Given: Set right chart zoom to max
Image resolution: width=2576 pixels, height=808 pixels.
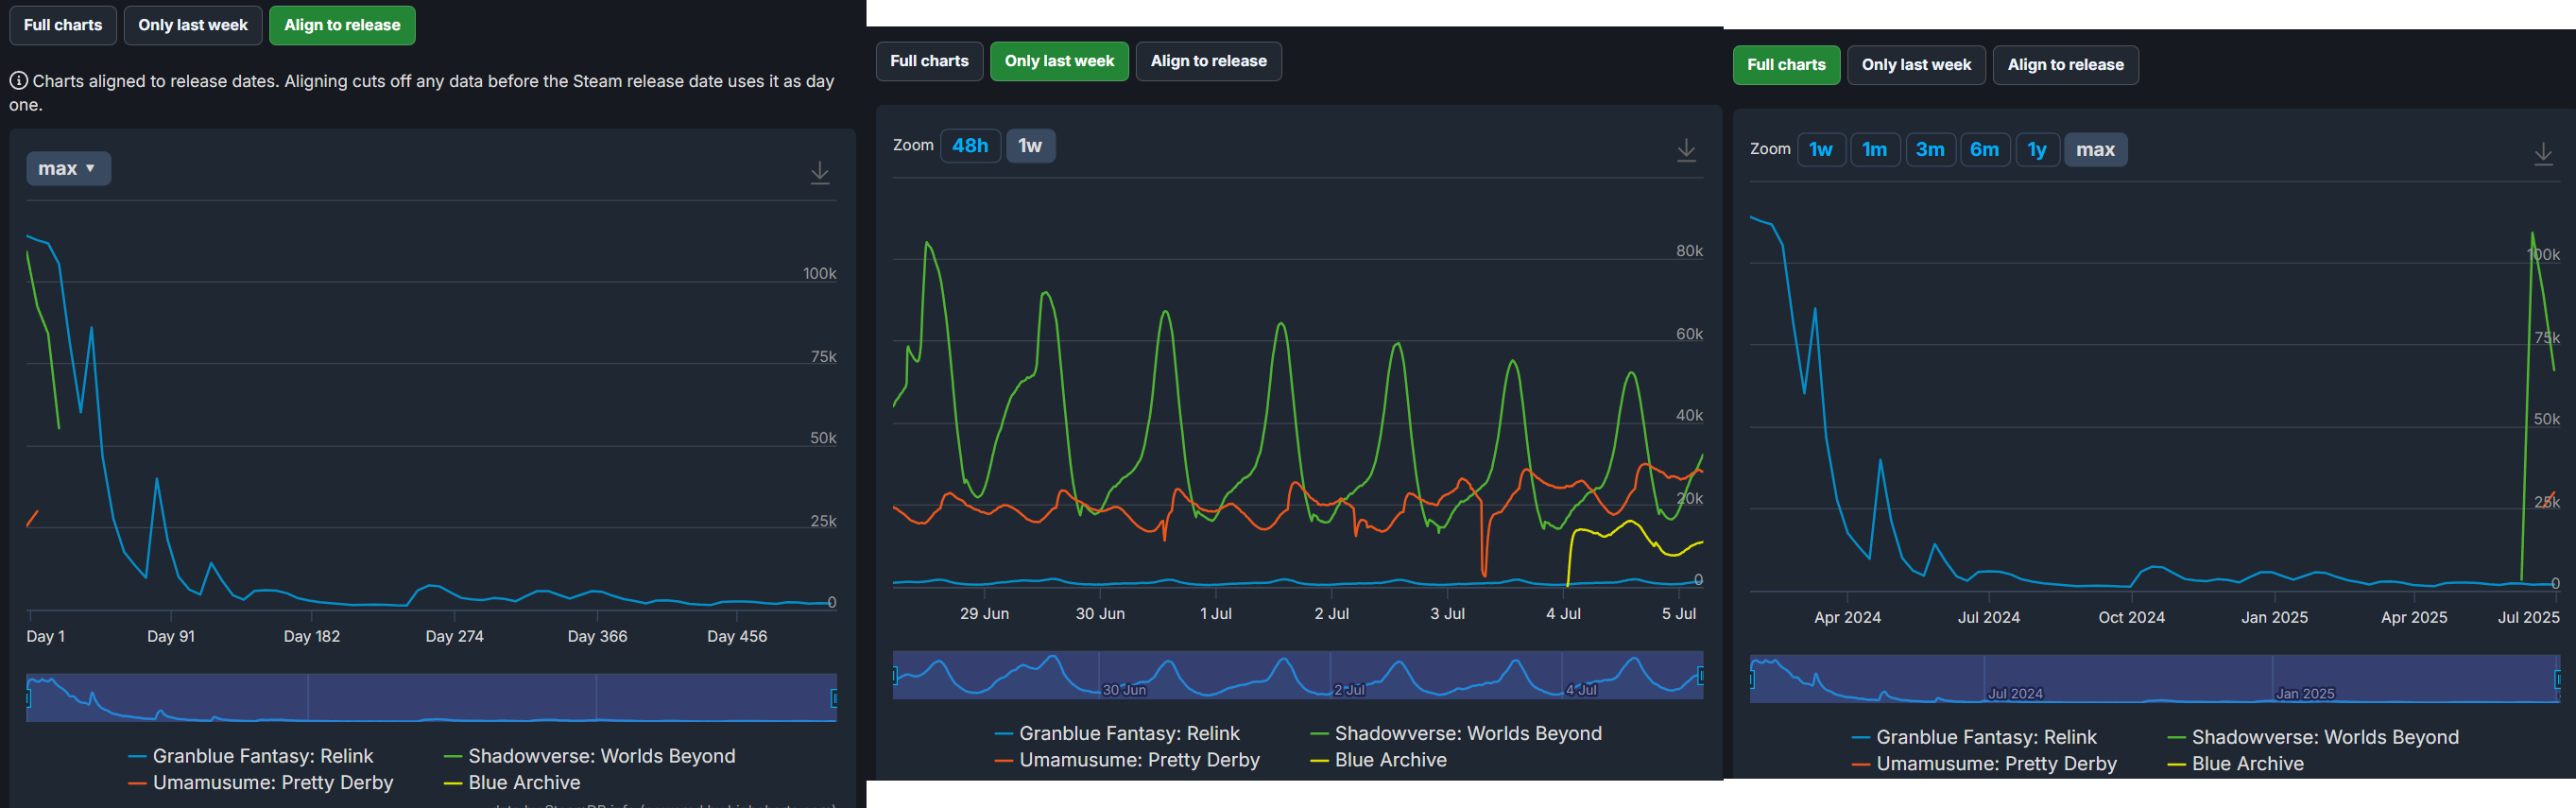Looking at the screenshot, I should pyautogui.click(x=2095, y=150).
